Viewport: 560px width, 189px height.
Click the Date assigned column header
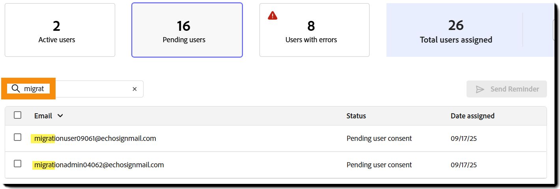click(472, 116)
